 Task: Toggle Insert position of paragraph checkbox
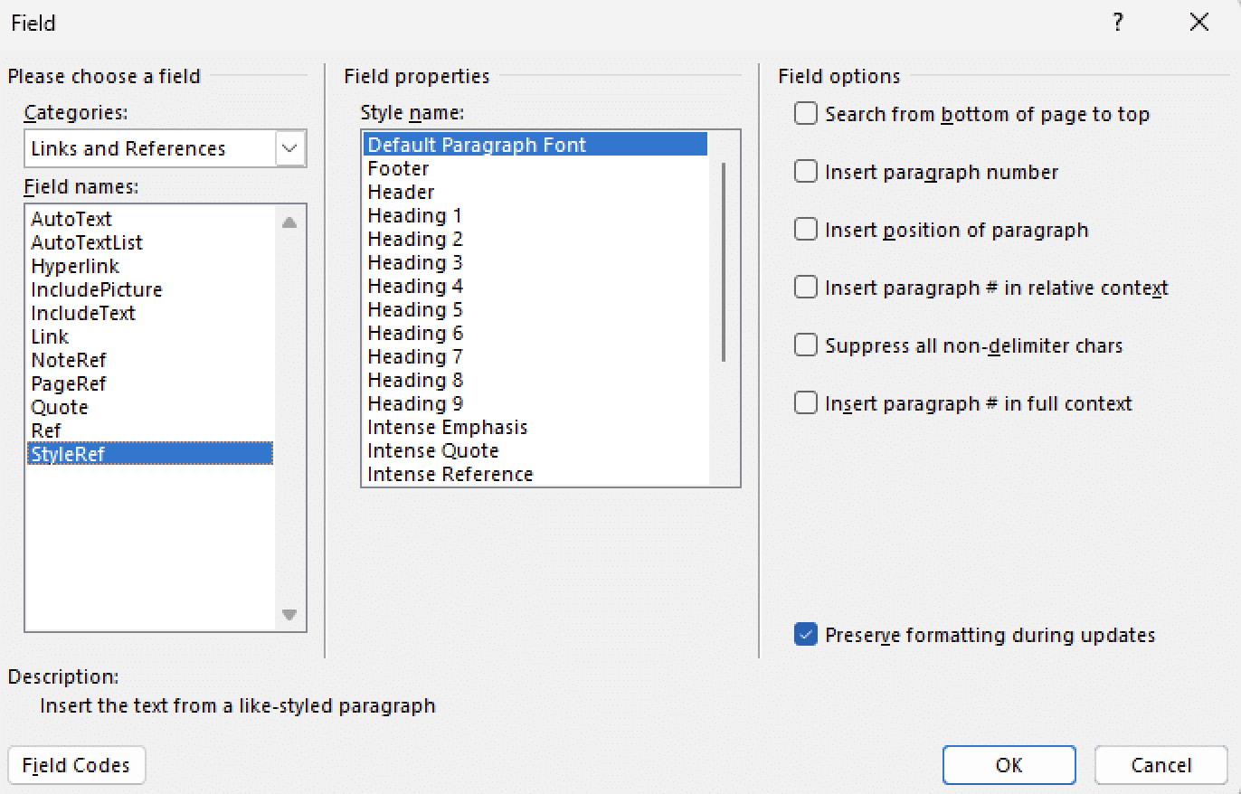coord(805,230)
